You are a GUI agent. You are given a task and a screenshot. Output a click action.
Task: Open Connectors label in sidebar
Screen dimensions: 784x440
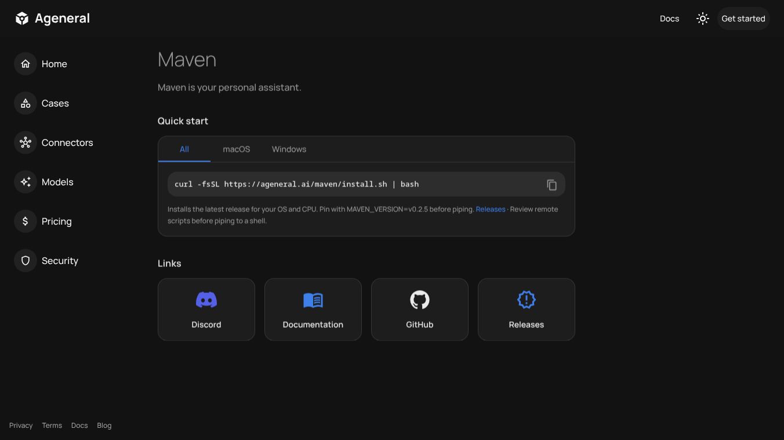67,142
